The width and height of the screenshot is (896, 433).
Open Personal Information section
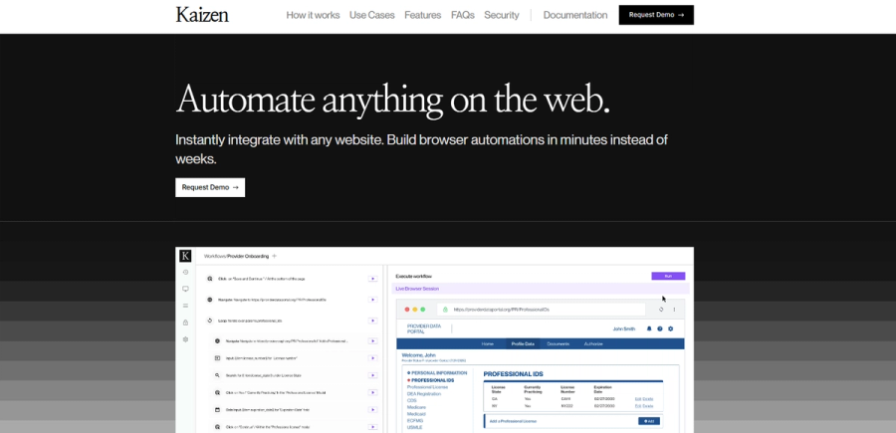coord(439,373)
